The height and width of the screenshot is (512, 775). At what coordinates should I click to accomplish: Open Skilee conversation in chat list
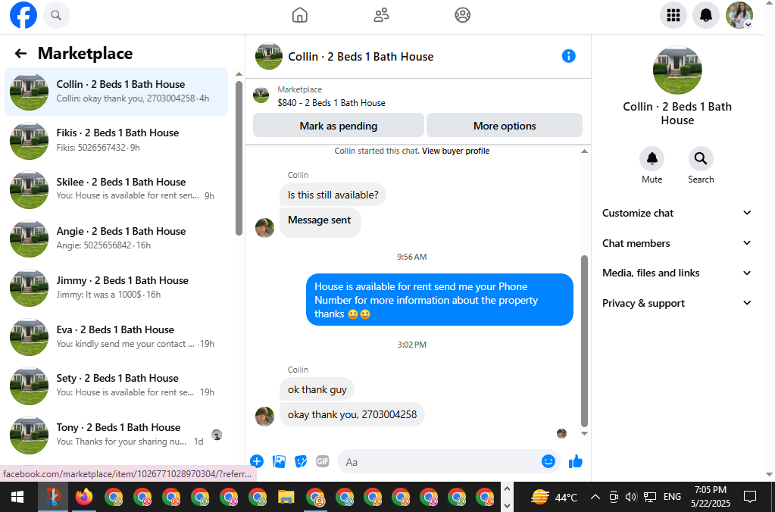(116, 189)
